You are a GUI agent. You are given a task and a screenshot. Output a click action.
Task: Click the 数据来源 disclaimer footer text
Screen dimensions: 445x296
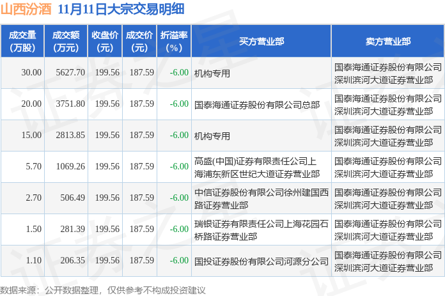click(x=103, y=290)
